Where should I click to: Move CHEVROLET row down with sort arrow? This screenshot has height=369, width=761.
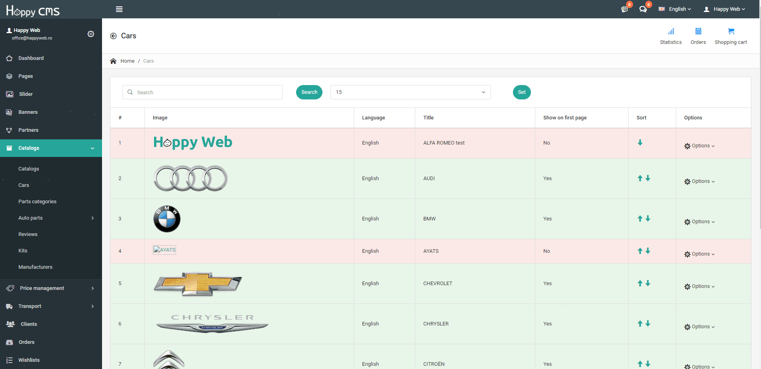tap(648, 283)
